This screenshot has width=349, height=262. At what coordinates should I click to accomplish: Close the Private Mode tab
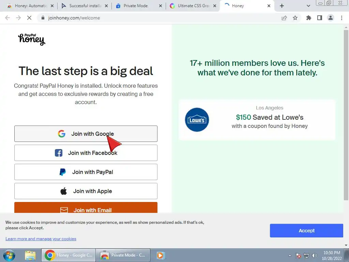click(x=161, y=6)
